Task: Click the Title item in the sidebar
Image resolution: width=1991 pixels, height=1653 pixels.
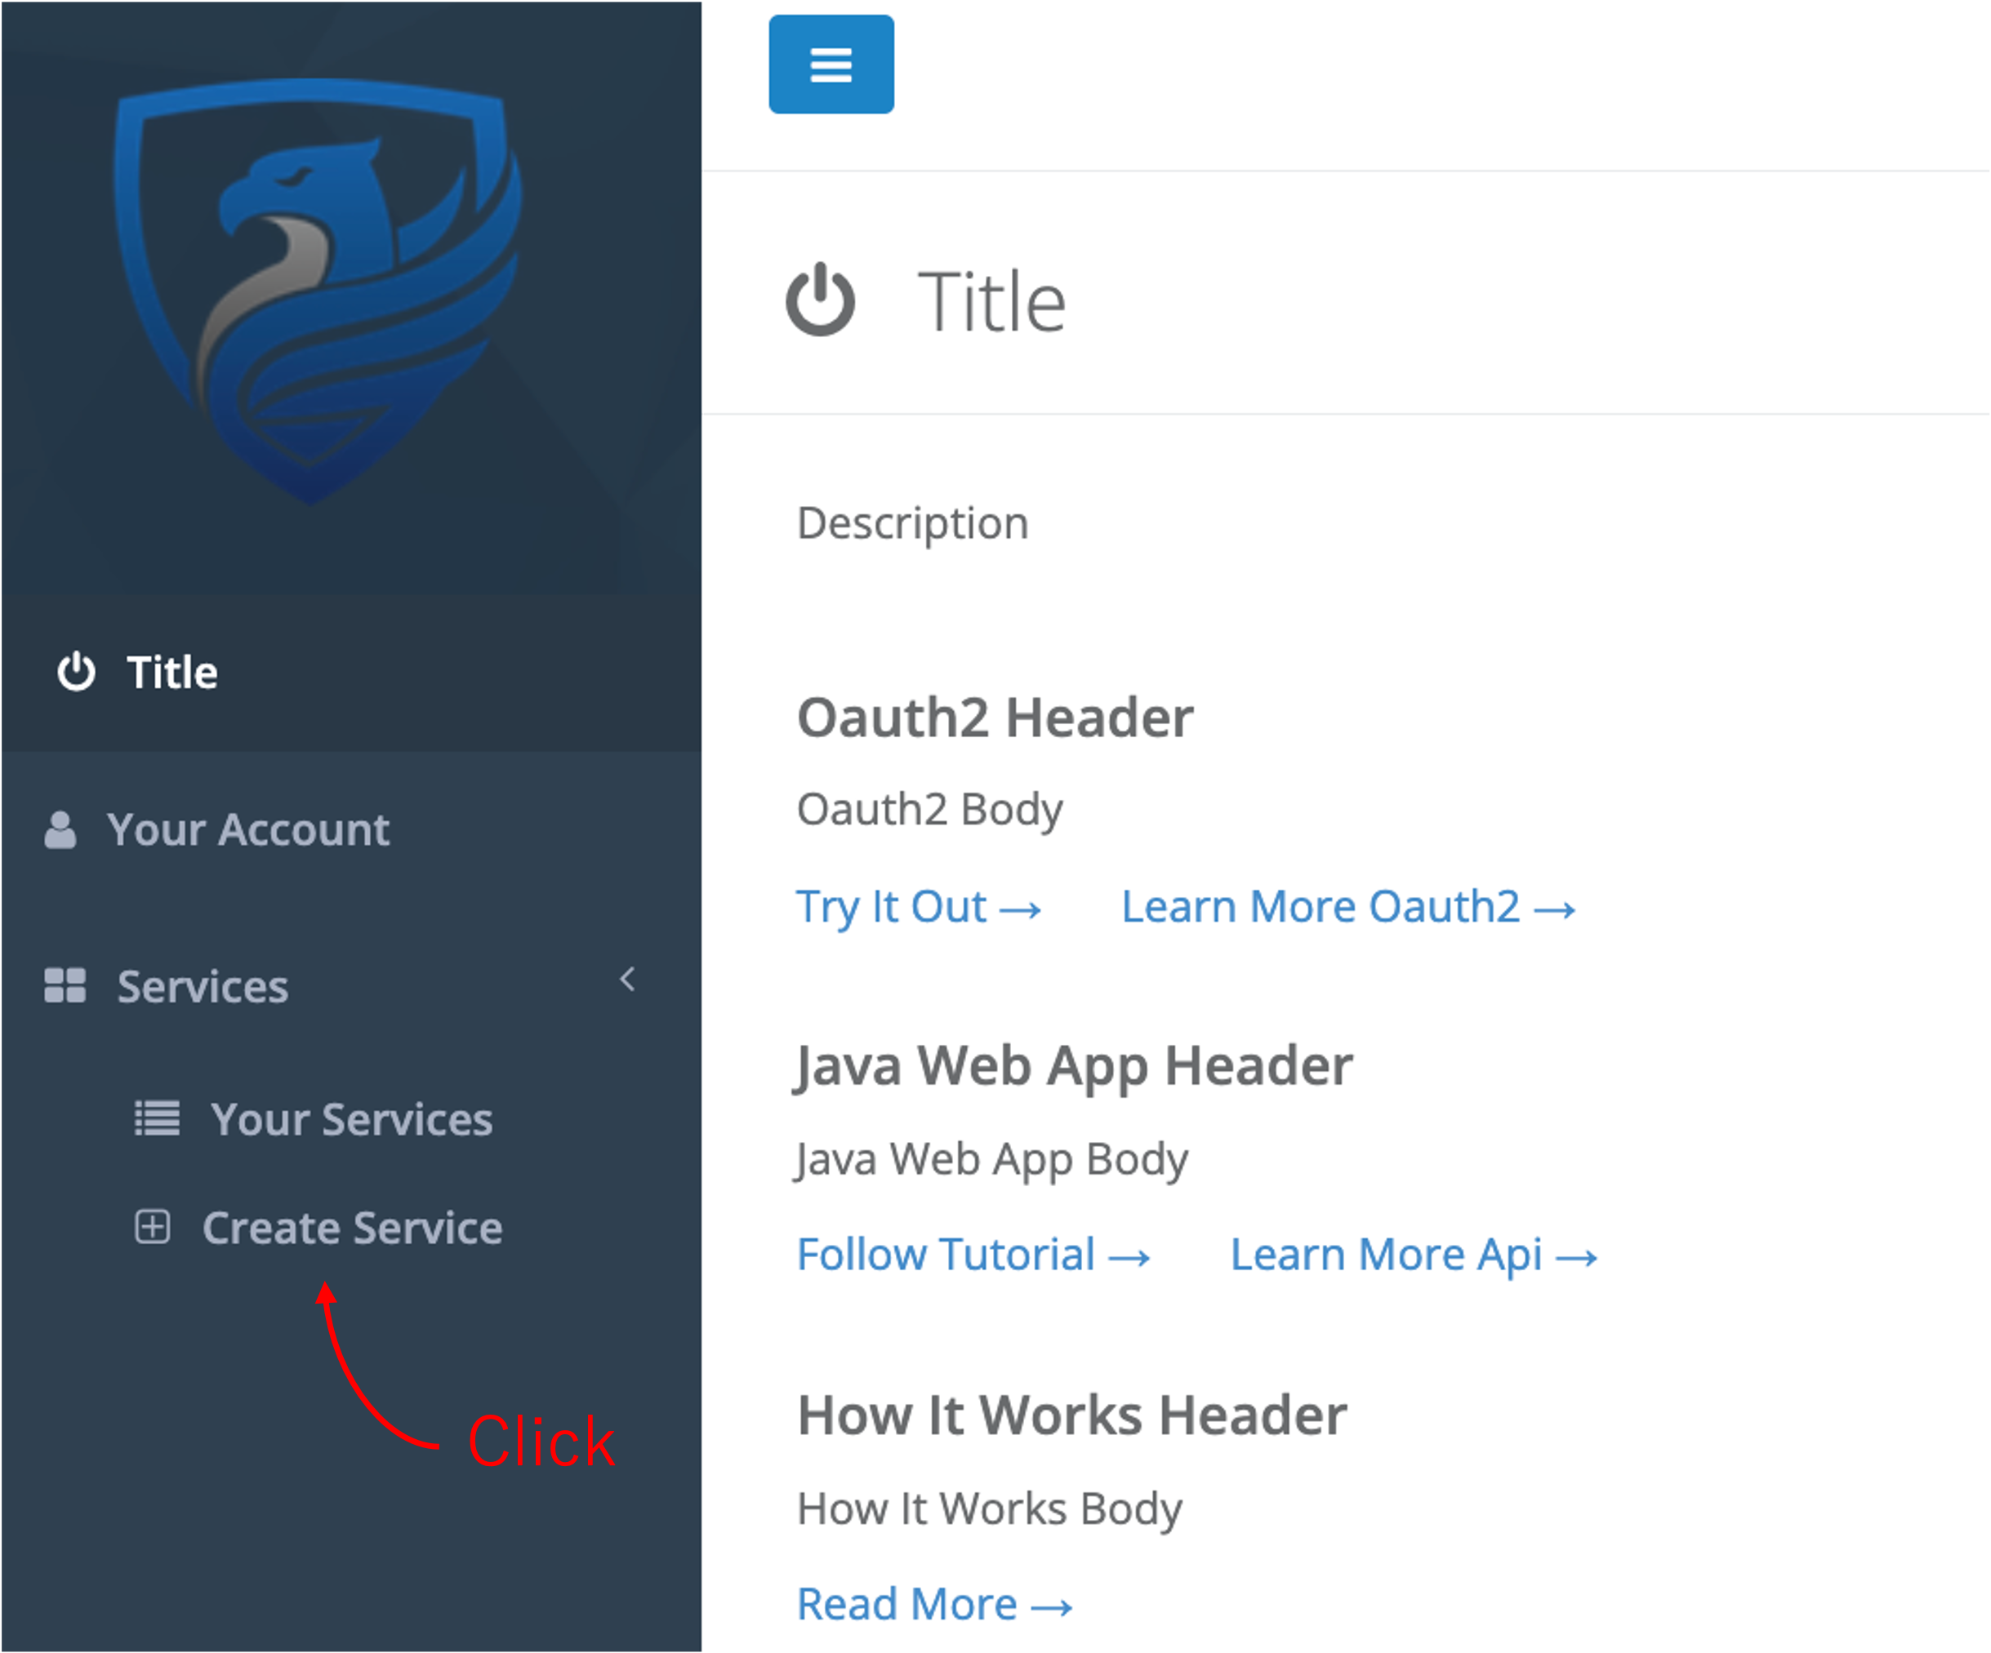Action: tap(171, 672)
